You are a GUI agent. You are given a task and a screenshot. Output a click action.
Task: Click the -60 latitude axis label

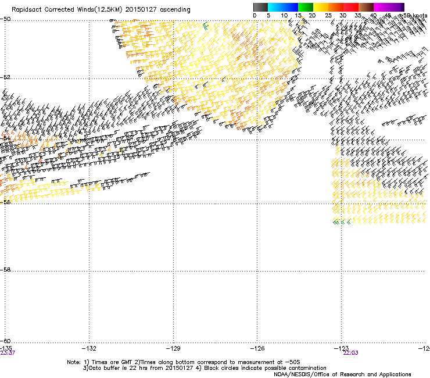click(x=5, y=341)
